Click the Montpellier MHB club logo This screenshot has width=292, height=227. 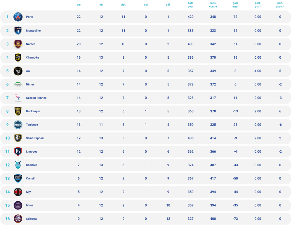click(x=18, y=31)
